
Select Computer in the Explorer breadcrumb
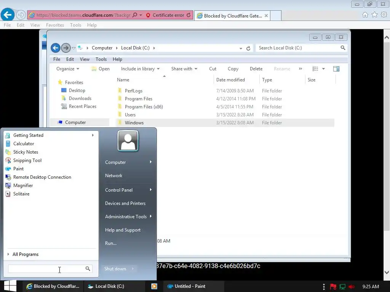(x=102, y=48)
